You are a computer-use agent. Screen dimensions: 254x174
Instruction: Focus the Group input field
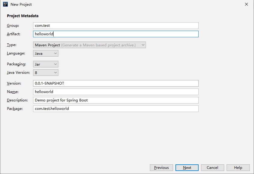click(x=116, y=26)
